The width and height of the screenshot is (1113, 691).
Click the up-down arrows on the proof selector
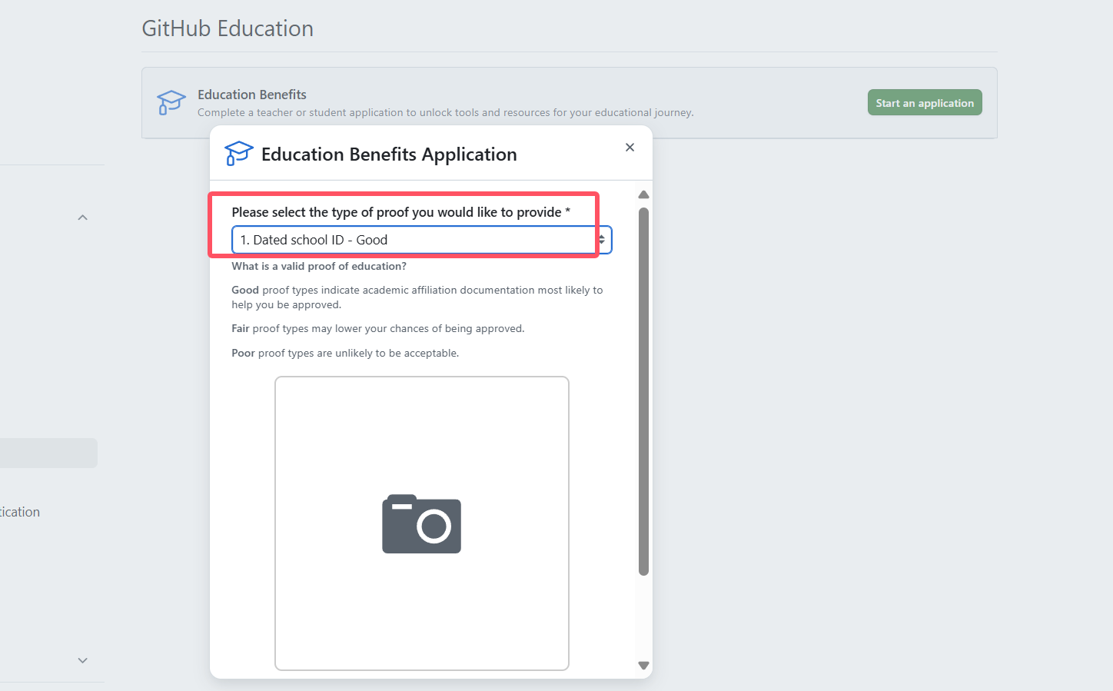click(x=602, y=240)
